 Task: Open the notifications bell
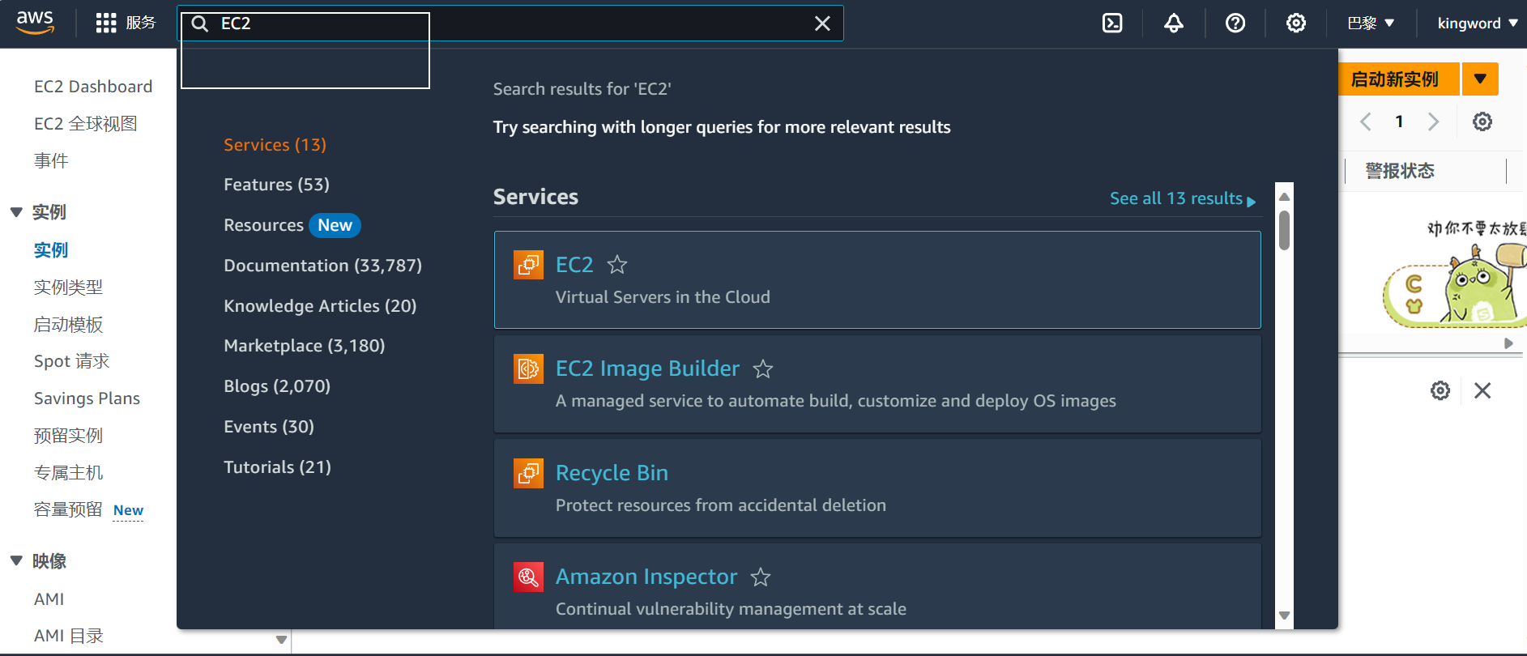[x=1173, y=23]
